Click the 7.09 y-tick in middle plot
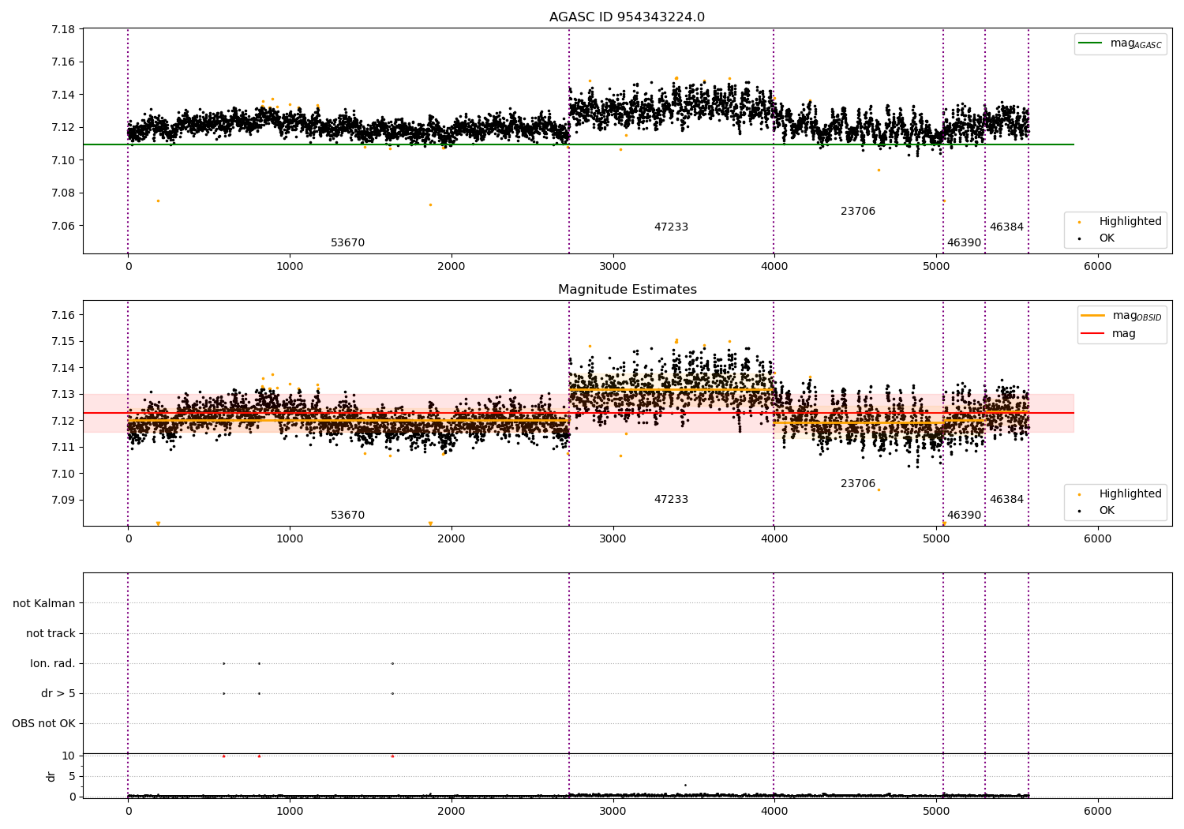 point(62,501)
